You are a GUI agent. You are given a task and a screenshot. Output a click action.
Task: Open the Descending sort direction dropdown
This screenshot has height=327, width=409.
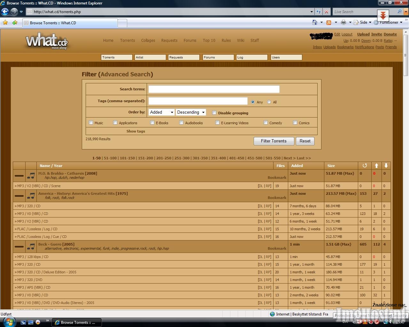(x=191, y=112)
